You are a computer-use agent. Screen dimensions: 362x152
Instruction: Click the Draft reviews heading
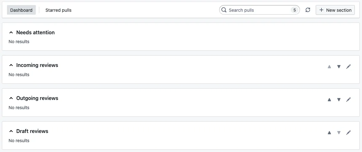[32, 131]
